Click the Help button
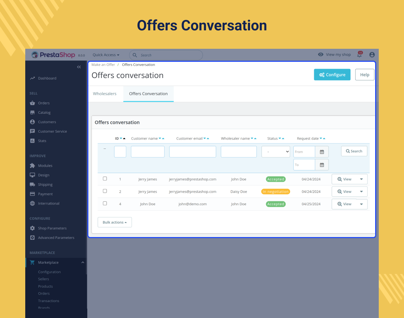404x318 pixels. 365,74
